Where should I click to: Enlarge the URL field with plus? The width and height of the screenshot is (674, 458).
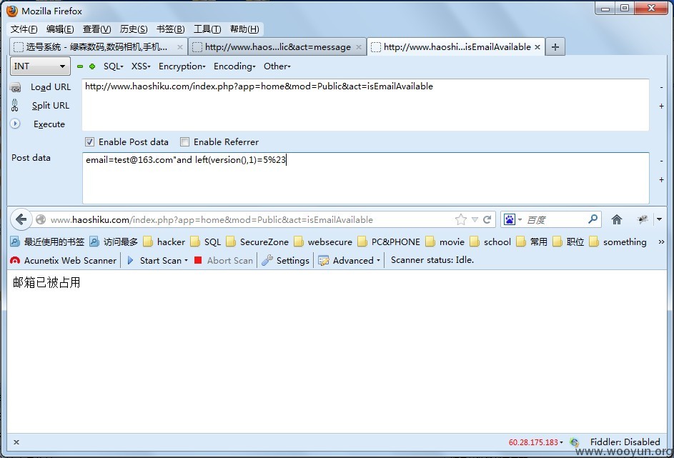[x=662, y=106]
